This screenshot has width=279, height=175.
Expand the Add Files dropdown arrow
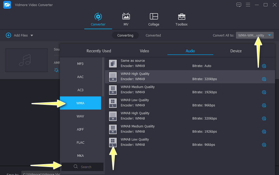click(32, 35)
